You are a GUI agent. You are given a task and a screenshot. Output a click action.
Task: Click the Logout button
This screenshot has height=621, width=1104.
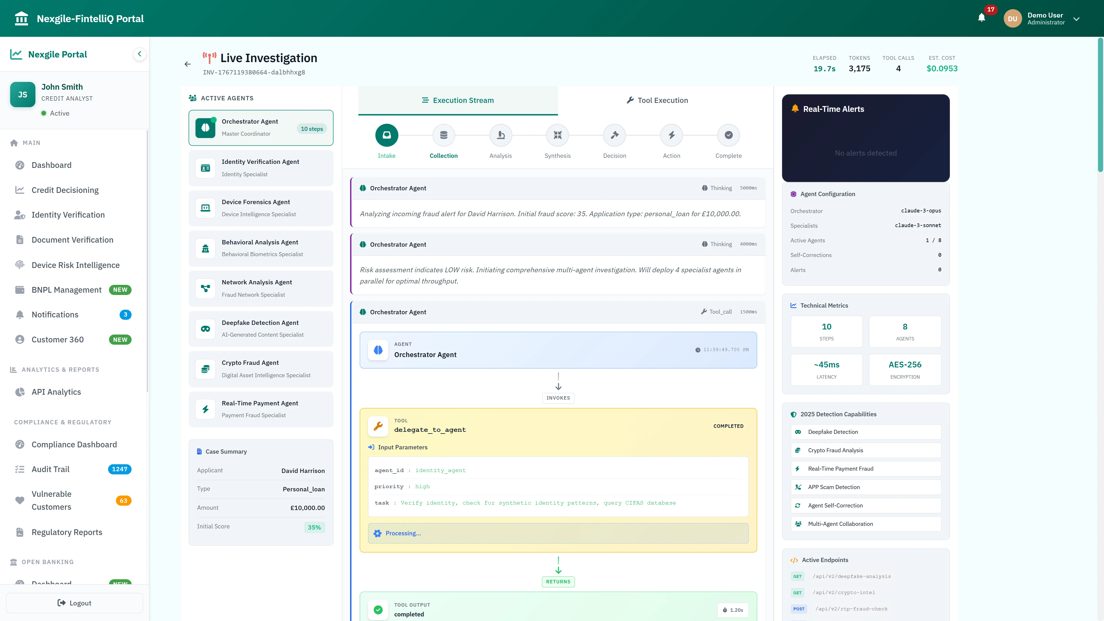coord(74,603)
